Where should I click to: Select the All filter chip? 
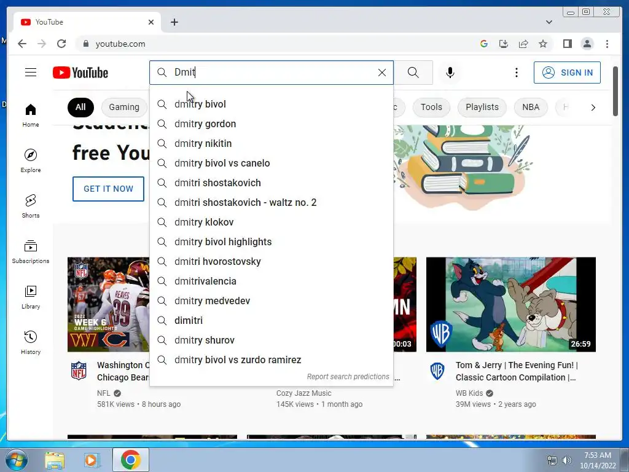(80, 107)
